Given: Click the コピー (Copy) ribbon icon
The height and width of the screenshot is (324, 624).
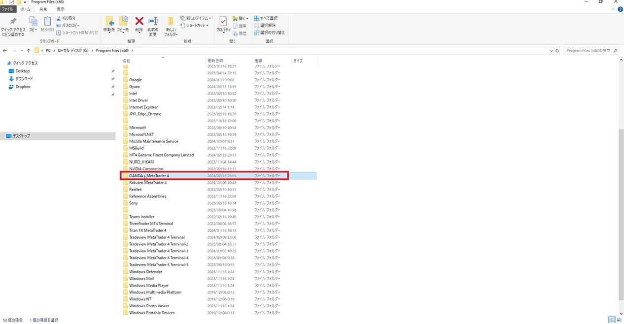Looking at the screenshot, I should (x=33, y=24).
